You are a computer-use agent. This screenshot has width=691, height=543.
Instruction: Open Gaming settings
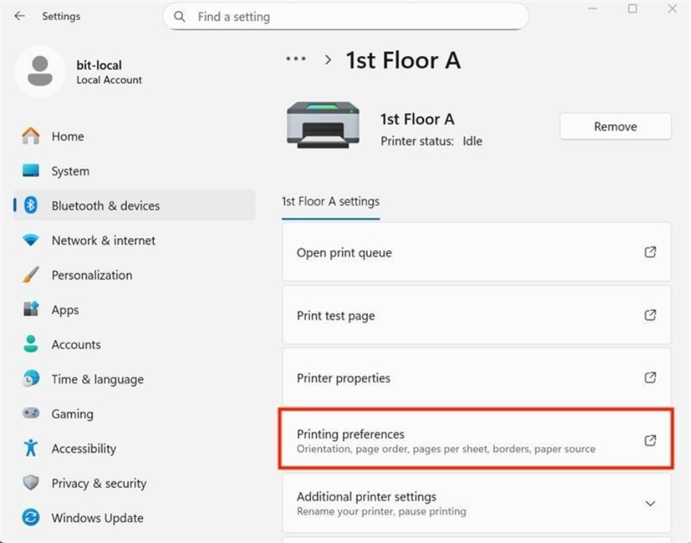click(135, 414)
